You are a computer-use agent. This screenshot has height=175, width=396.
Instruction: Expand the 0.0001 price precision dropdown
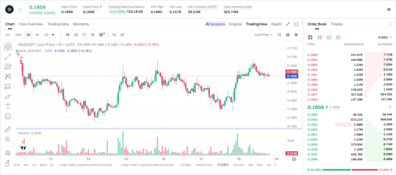385,37
